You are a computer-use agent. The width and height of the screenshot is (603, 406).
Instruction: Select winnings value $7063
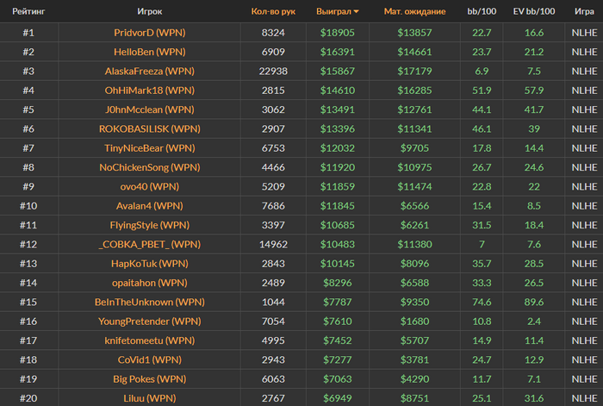pyautogui.click(x=338, y=379)
